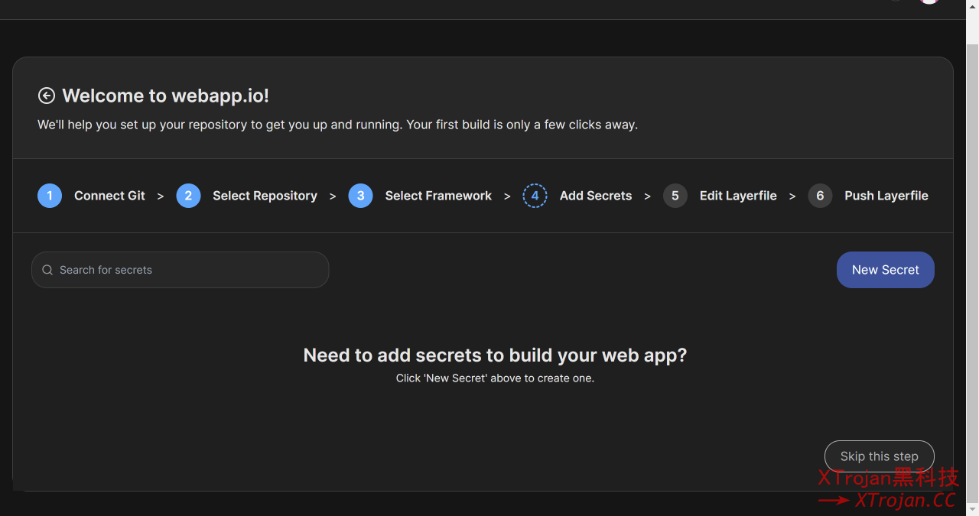The height and width of the screenshot is (516, 979).
Task: Click the step 2 circle icon
Action: [188, 196]
